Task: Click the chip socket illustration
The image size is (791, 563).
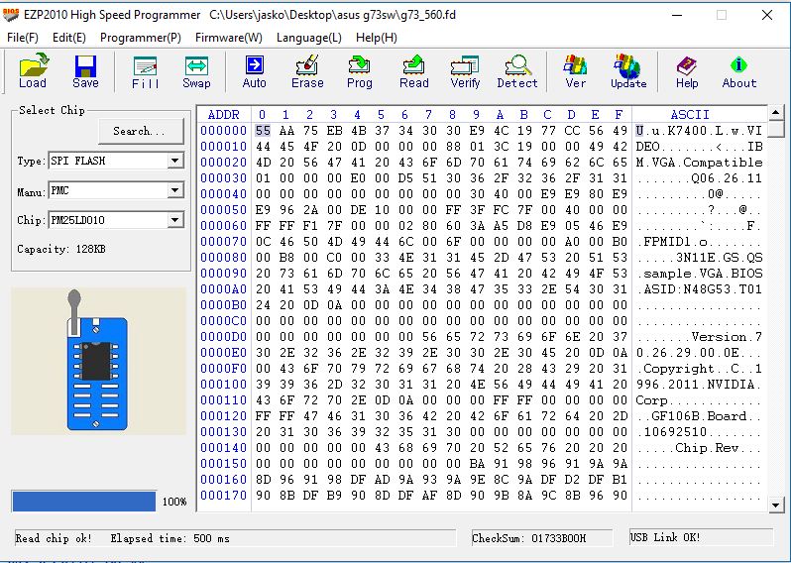Action: tap(96, 360)
